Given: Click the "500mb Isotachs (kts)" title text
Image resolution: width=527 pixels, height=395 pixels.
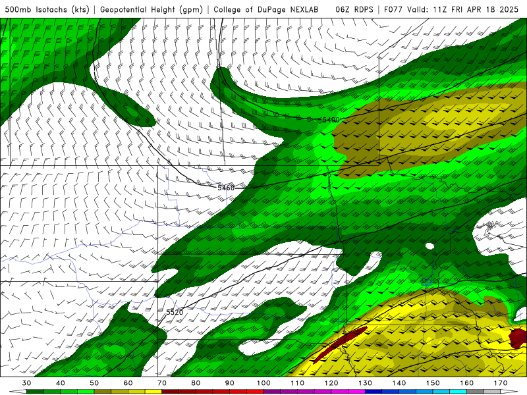Looking at the screenshot, I should [47, 9].
